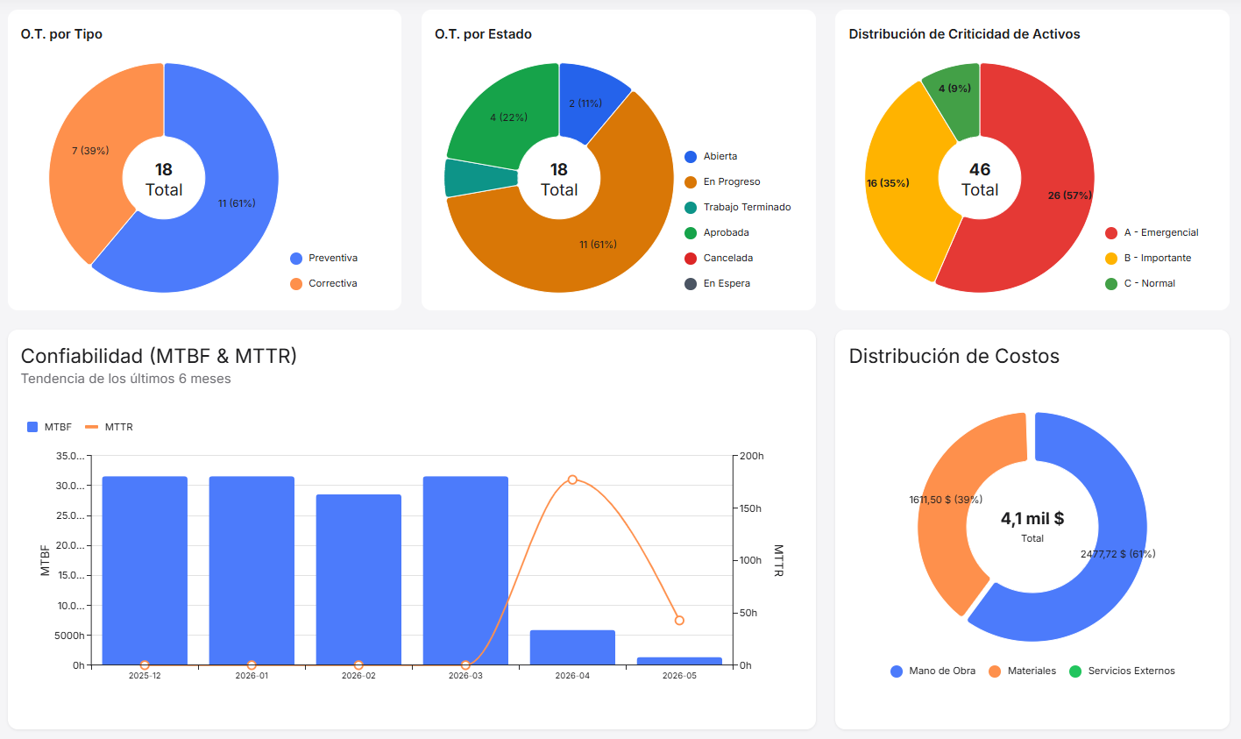1241x739 pixels.
Task: Click the MTTR peak point at 2026-04
Action: pos(572,480)
